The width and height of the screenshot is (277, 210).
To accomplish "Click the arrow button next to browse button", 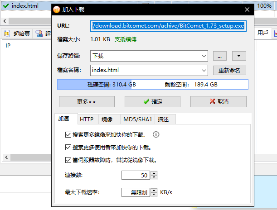I will (x=238, y=56).
